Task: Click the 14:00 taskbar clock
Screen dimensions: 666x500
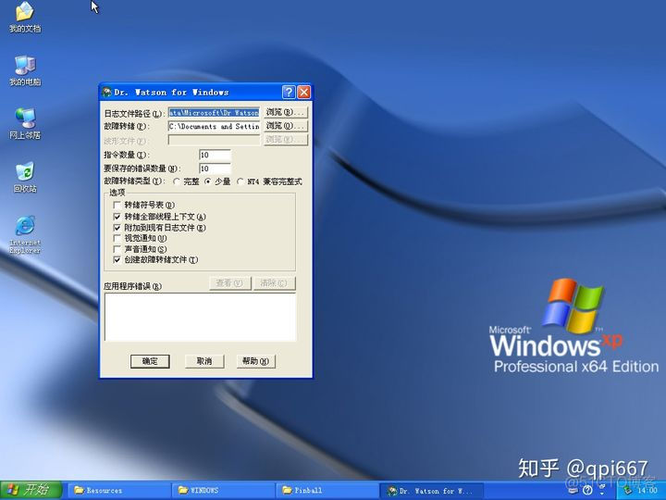Action: [647, 491]
